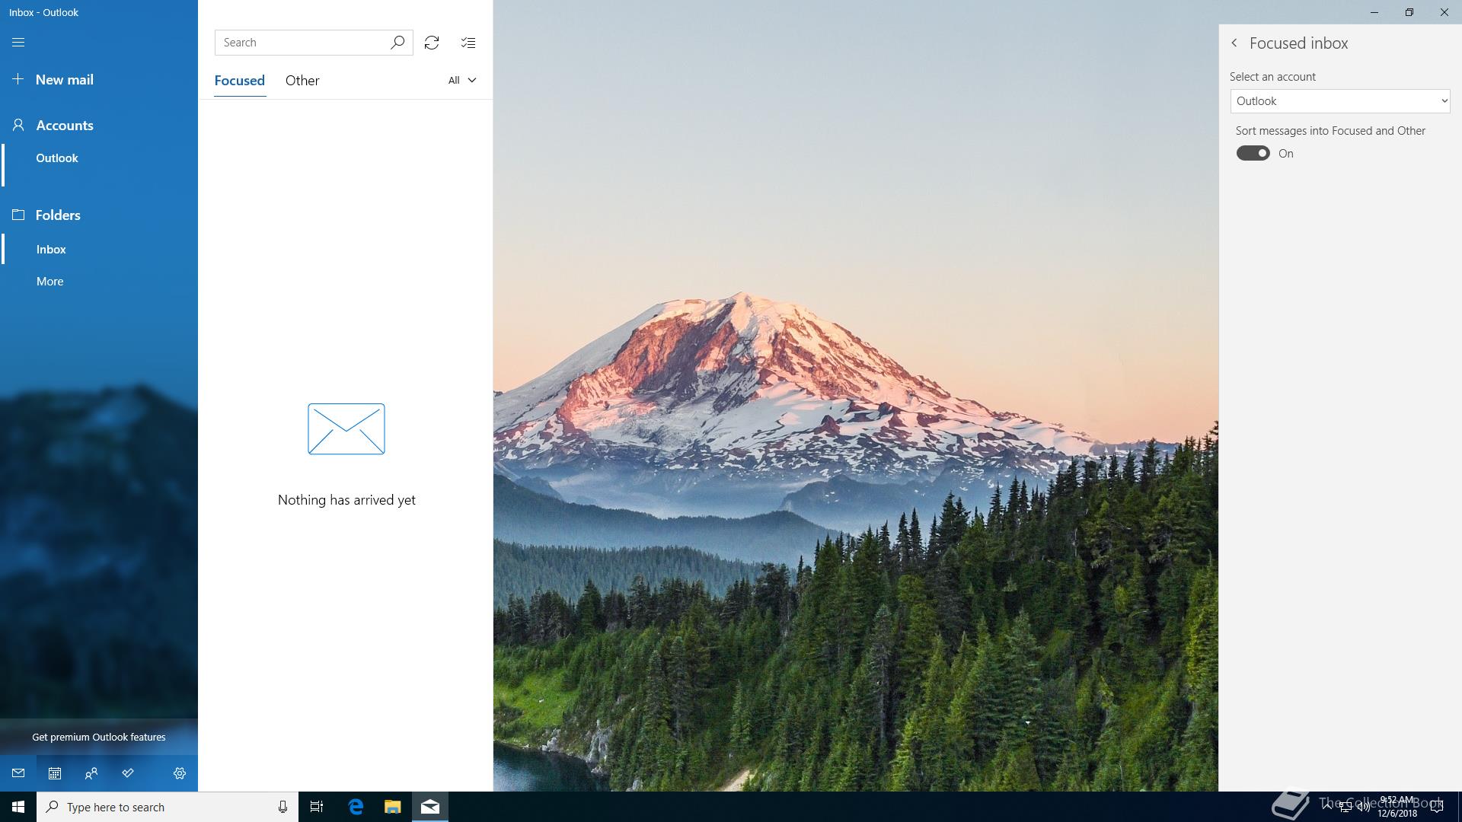This screenshot has height=822, width=1462.
Task: Click the search magnifier icon
Action: point(397,43)
